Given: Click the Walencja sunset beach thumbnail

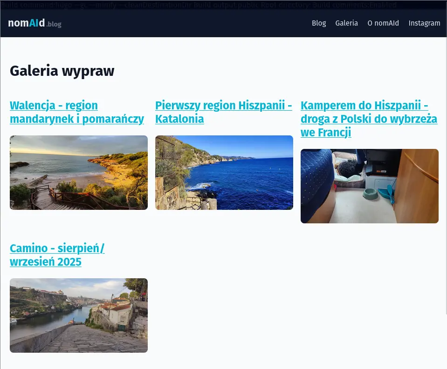Looking at the screenshot, I should 78,172.
